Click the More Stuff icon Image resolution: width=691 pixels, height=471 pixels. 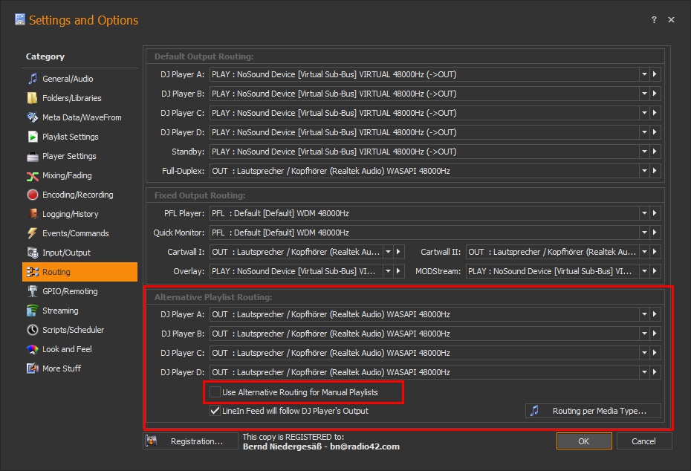[x=33, y=368]
